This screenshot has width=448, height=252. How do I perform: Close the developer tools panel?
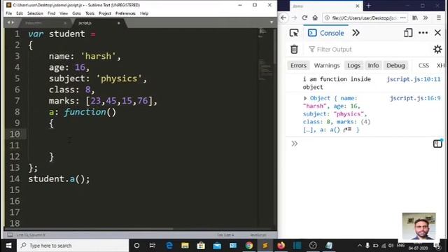(x=437, y=33)
